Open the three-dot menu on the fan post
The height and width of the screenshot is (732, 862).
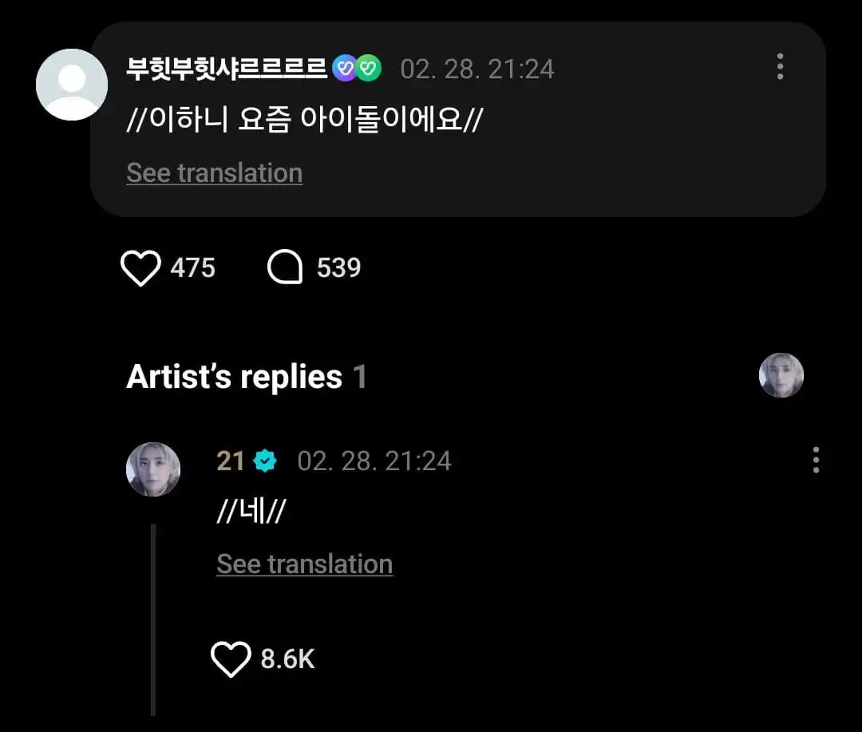[x=780, y=67]
